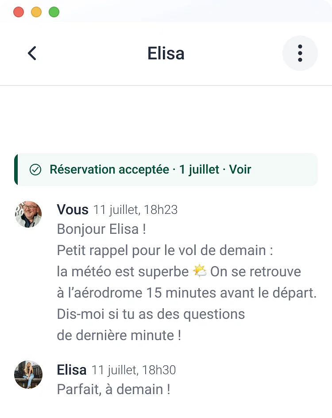Click the reservation accepted checkmark icon
This screenshot has height=418, width=332.
tap(35, 170)
